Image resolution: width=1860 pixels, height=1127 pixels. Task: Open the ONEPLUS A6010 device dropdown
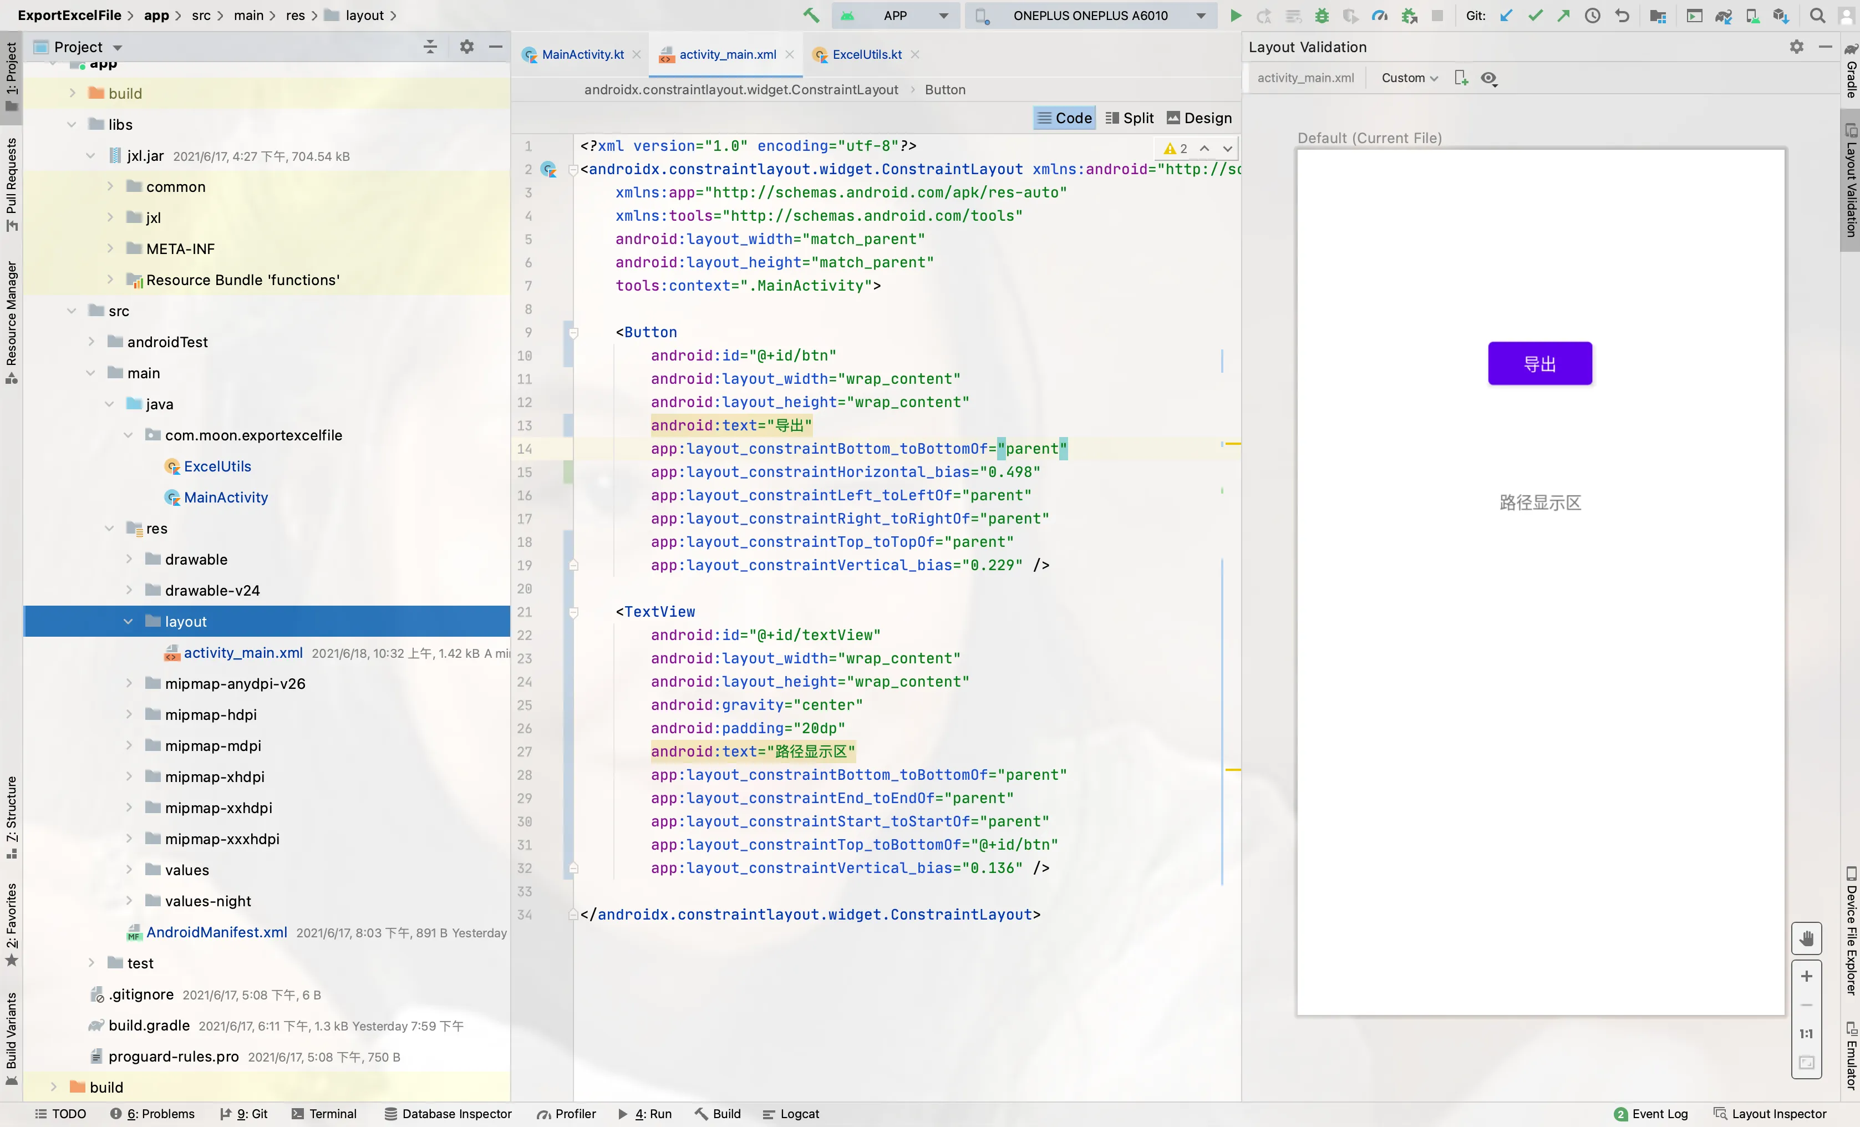click(1091, 15)
